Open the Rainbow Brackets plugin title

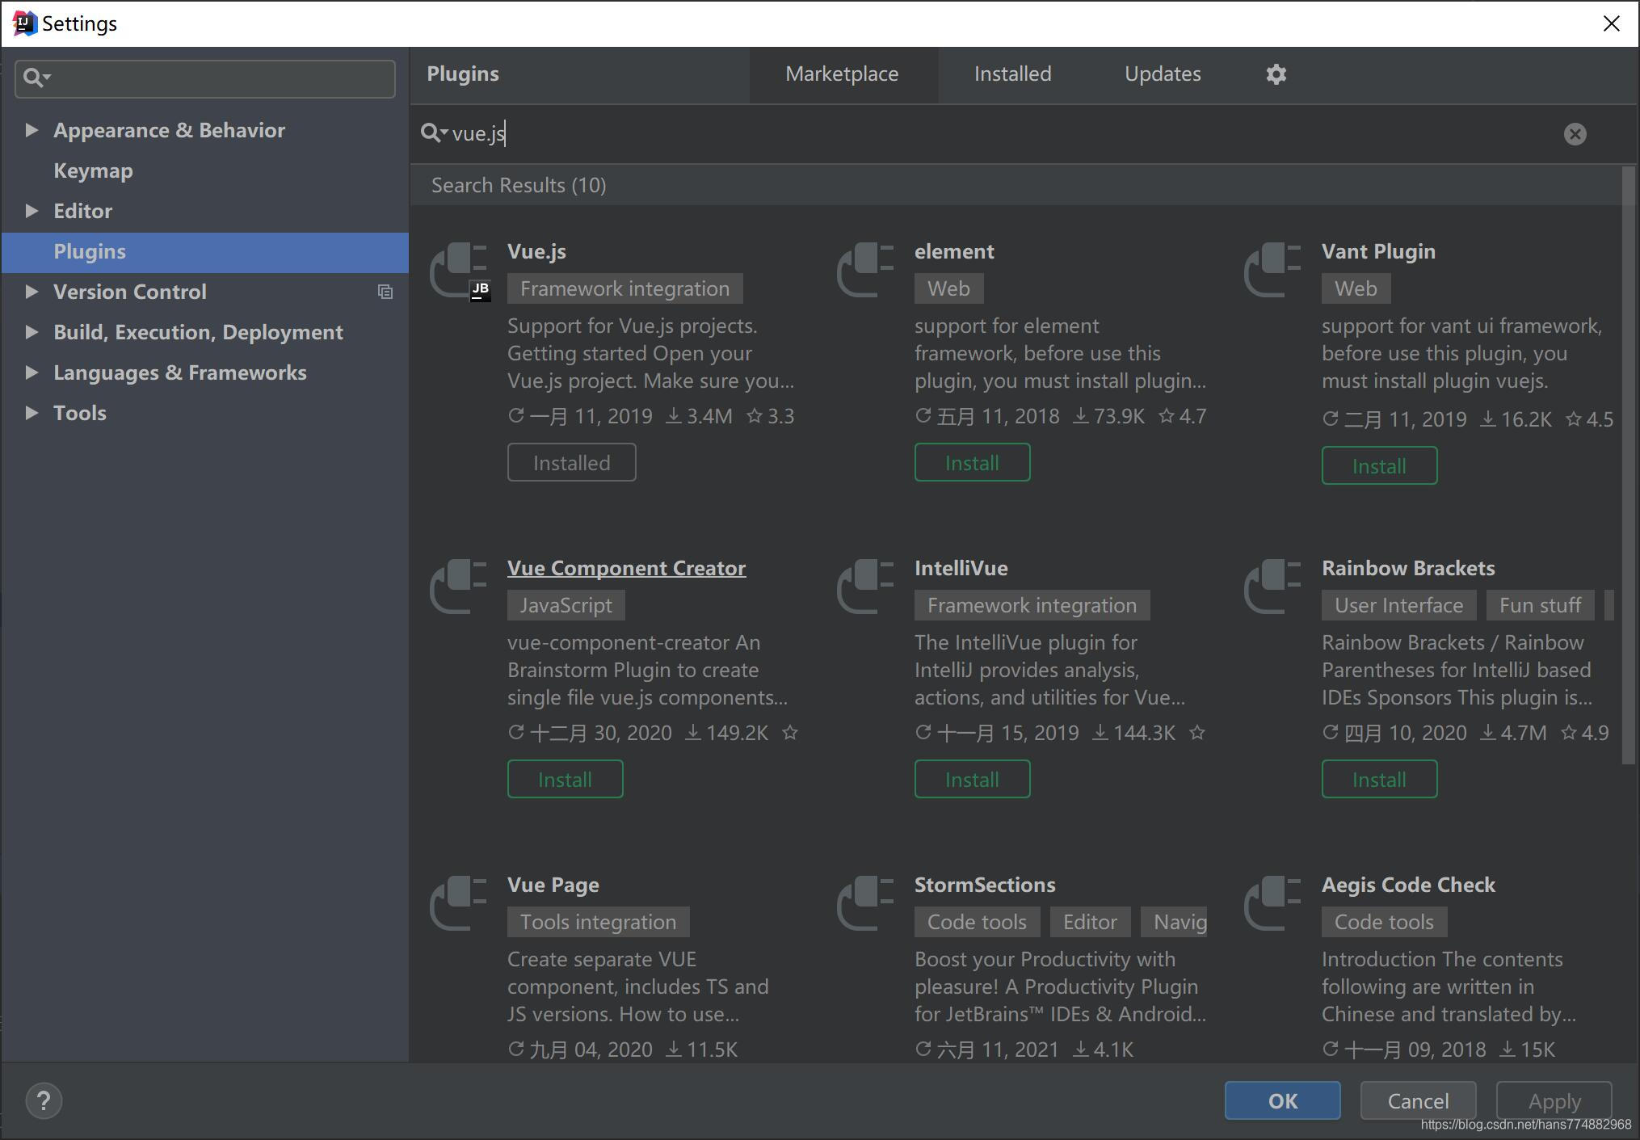tap(1408, 568)
